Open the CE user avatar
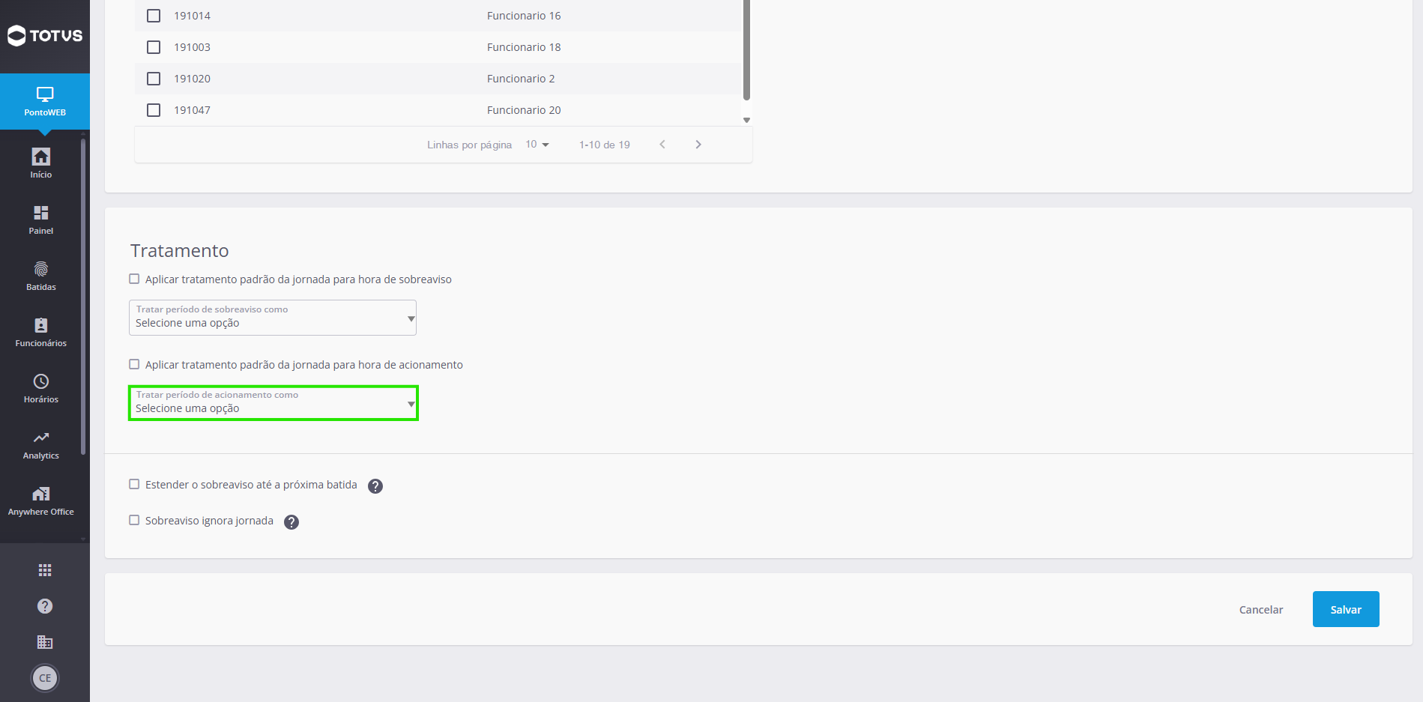 45,678
